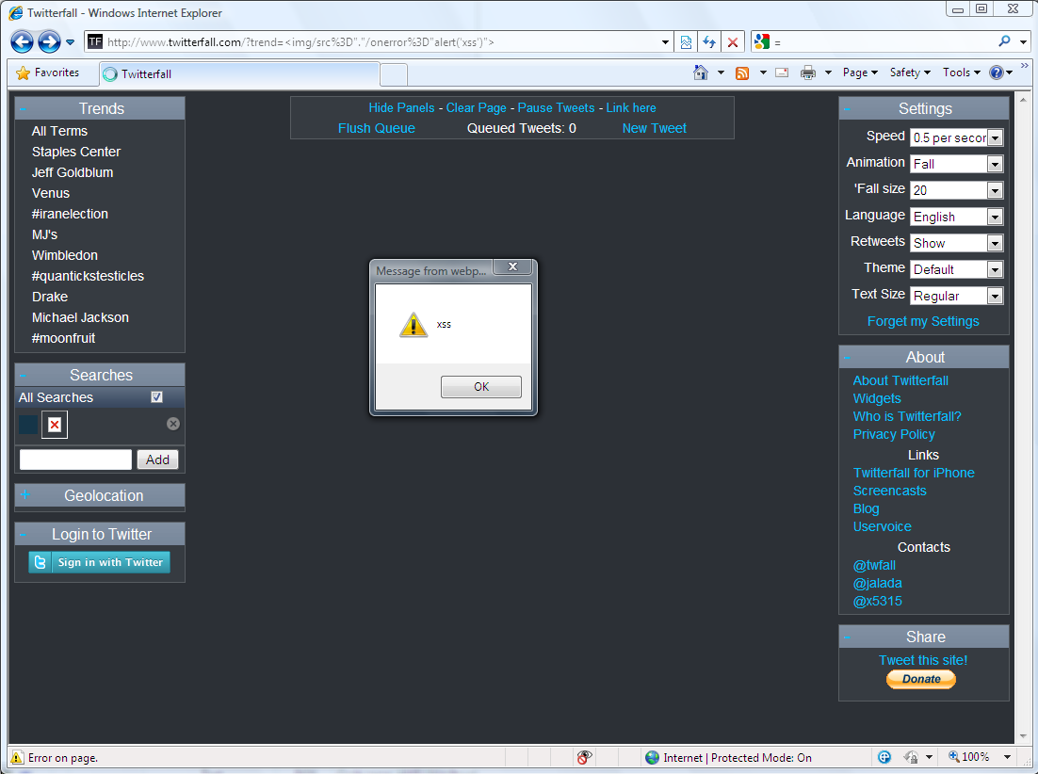Click the Refresh icon beside address bar
1038x774 pixels.
[x=709, y=42]
